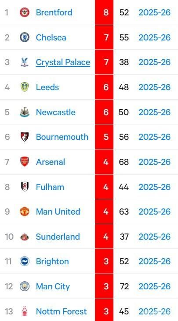The image size is (178, 321).
Task: Select the red cell showing 8 for Brentford
Action: [x=104, y=12]
